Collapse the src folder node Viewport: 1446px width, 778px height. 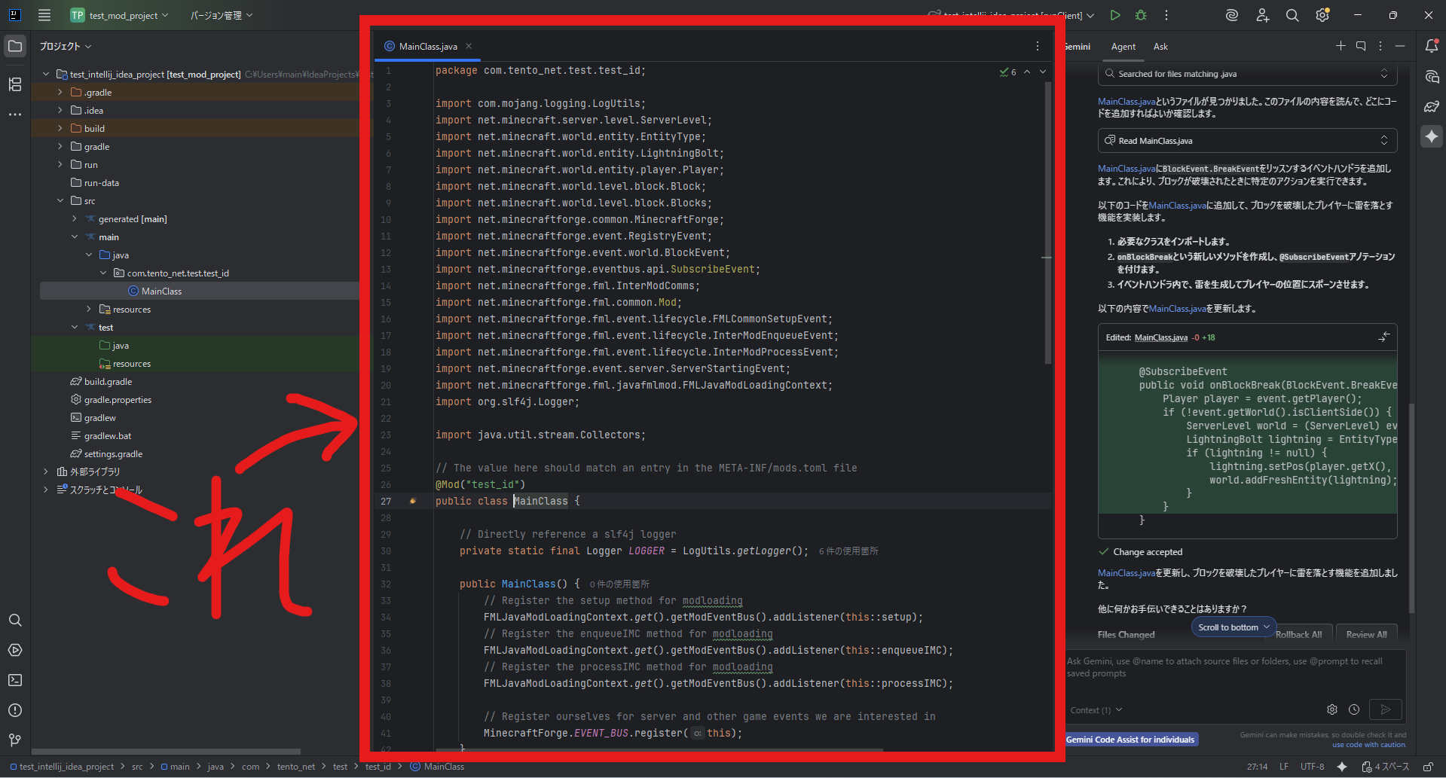pos(60,201)
